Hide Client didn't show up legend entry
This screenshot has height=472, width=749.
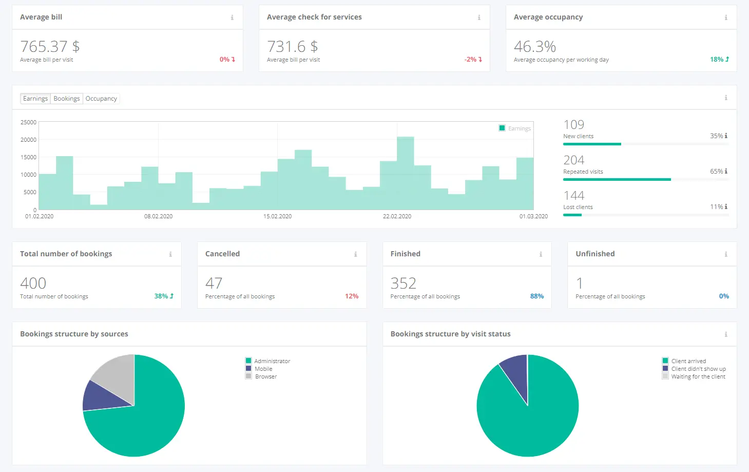[x=694, y=369]
